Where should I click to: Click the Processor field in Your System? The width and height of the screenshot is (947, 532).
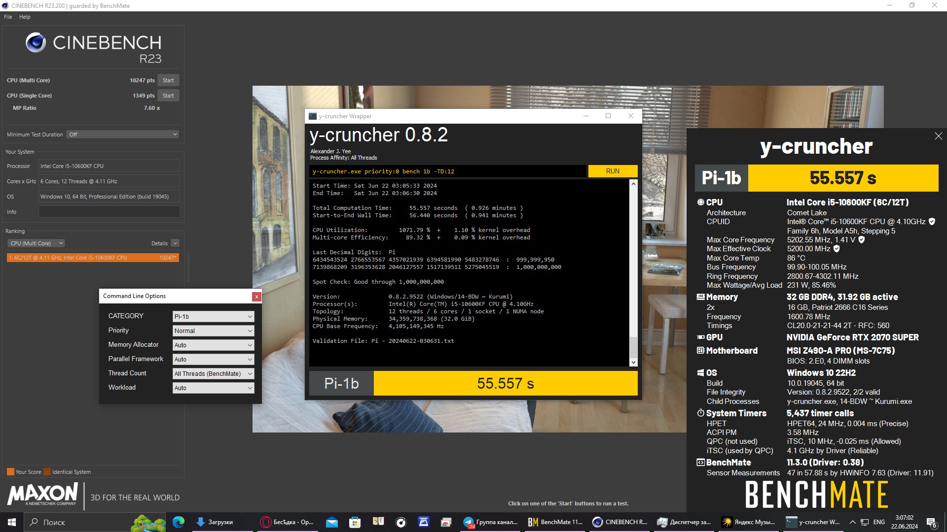coord(109,166)
